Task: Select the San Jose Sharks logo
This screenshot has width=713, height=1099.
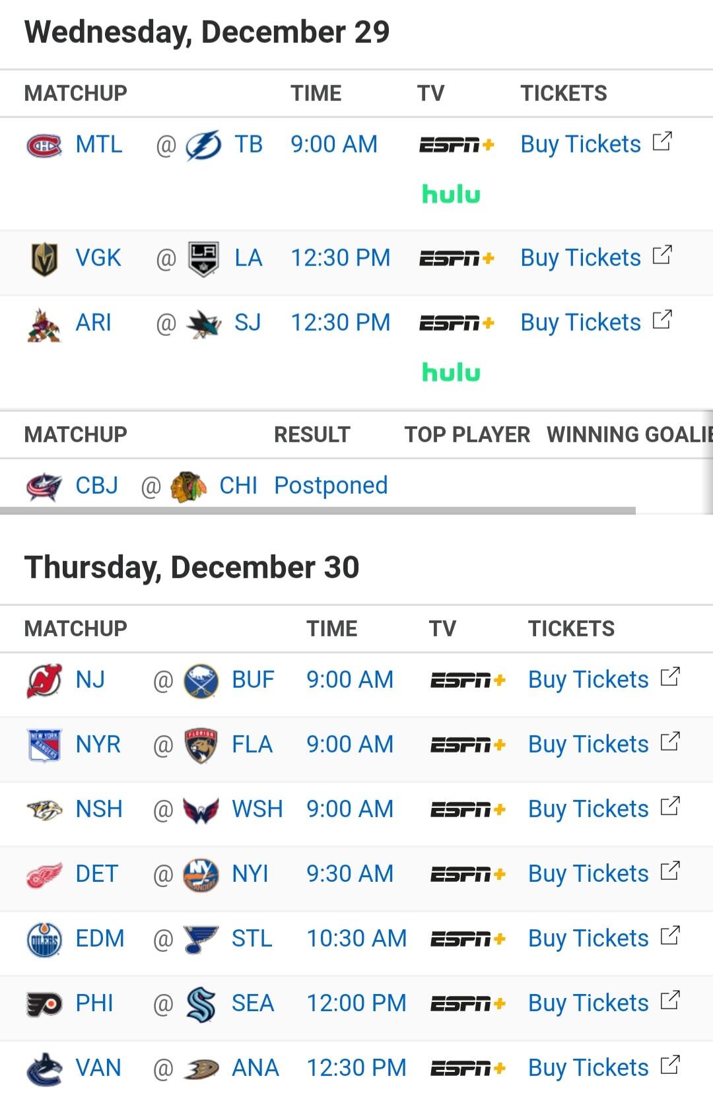Action: tap(204, 323)
